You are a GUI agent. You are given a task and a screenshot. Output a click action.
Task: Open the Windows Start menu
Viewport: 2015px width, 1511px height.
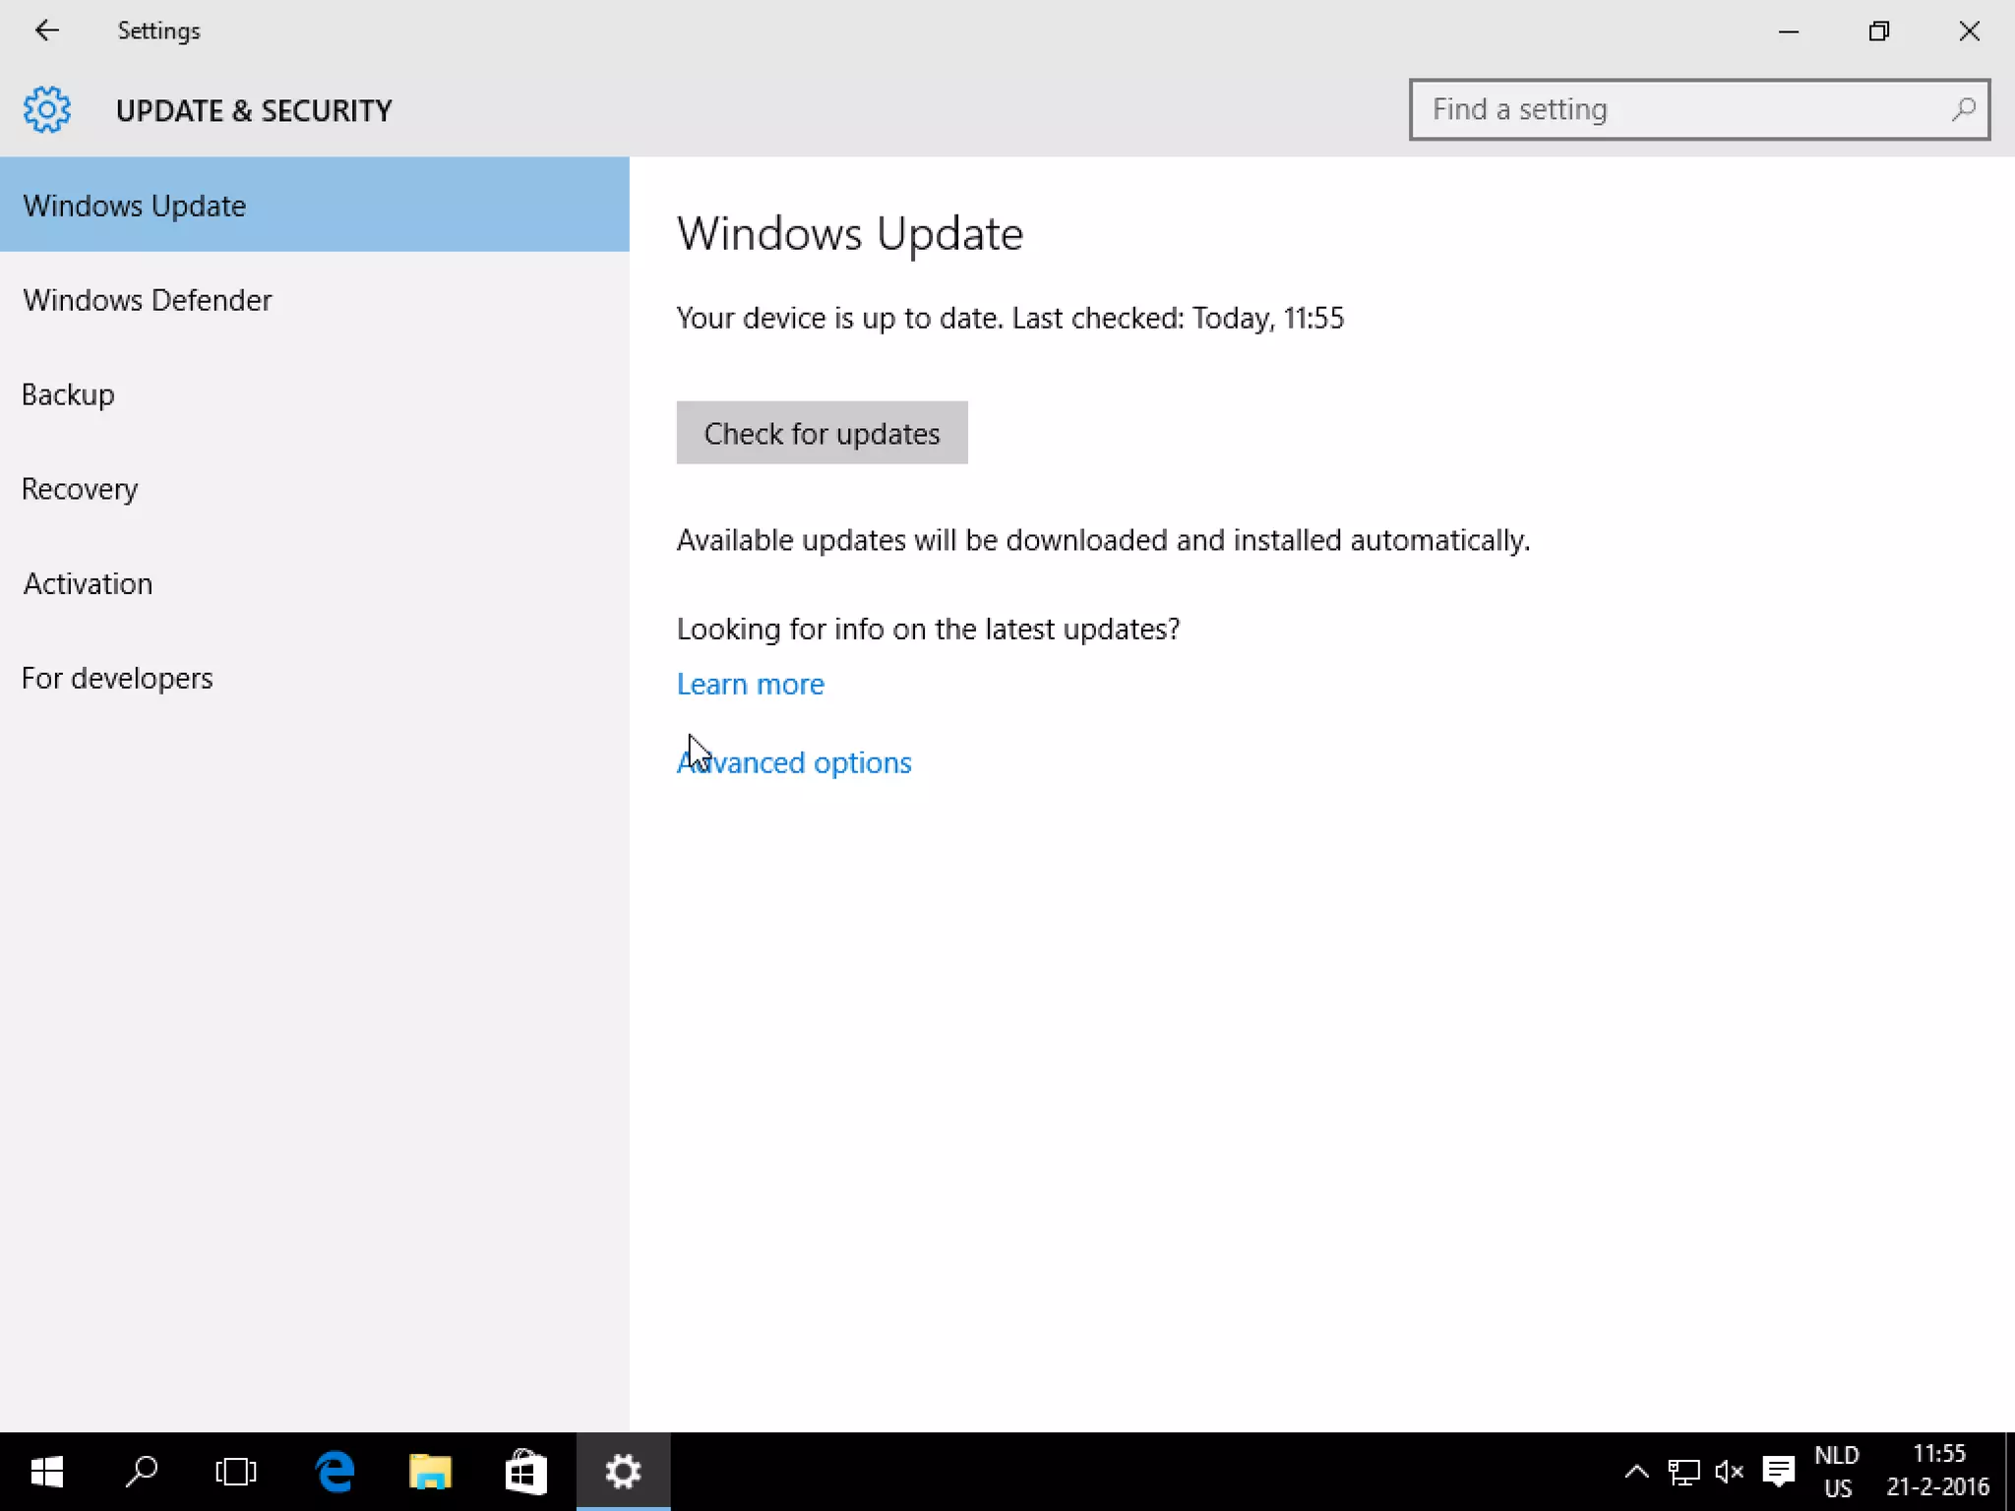[x=46, y=1472]
